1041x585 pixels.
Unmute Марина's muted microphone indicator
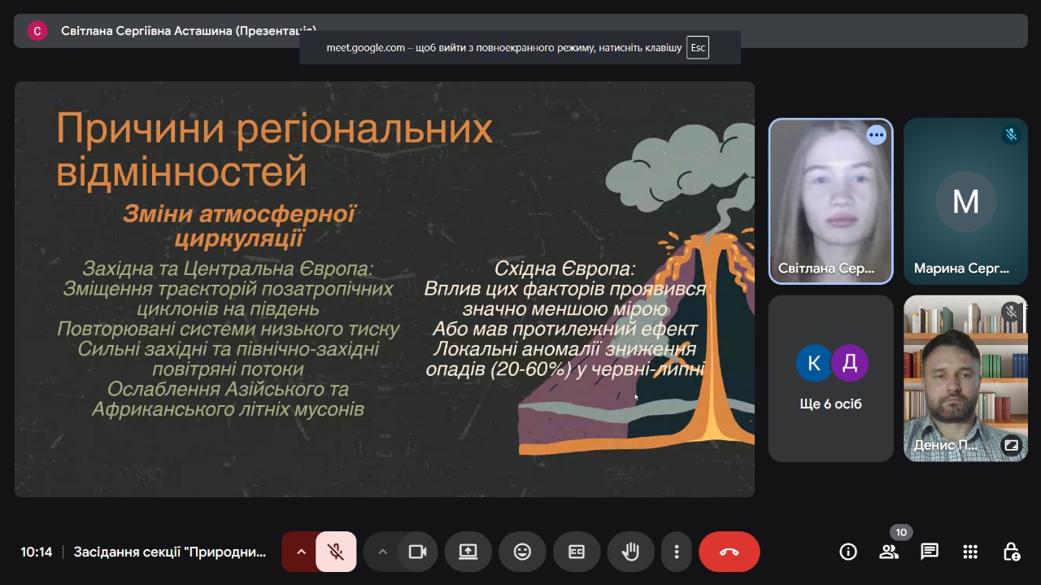1011,136
